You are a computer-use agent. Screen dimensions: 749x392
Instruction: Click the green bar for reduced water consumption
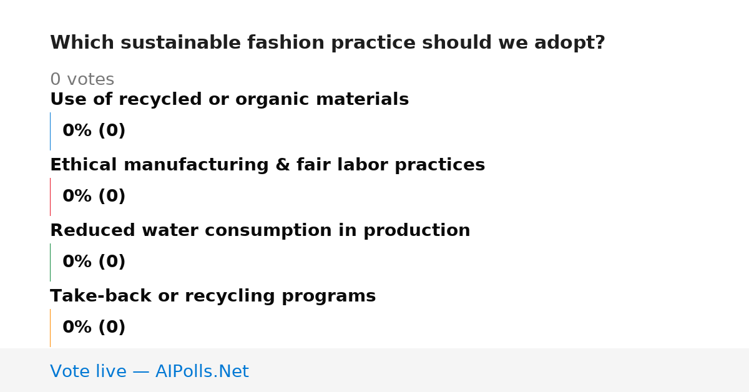pos(50,262)
